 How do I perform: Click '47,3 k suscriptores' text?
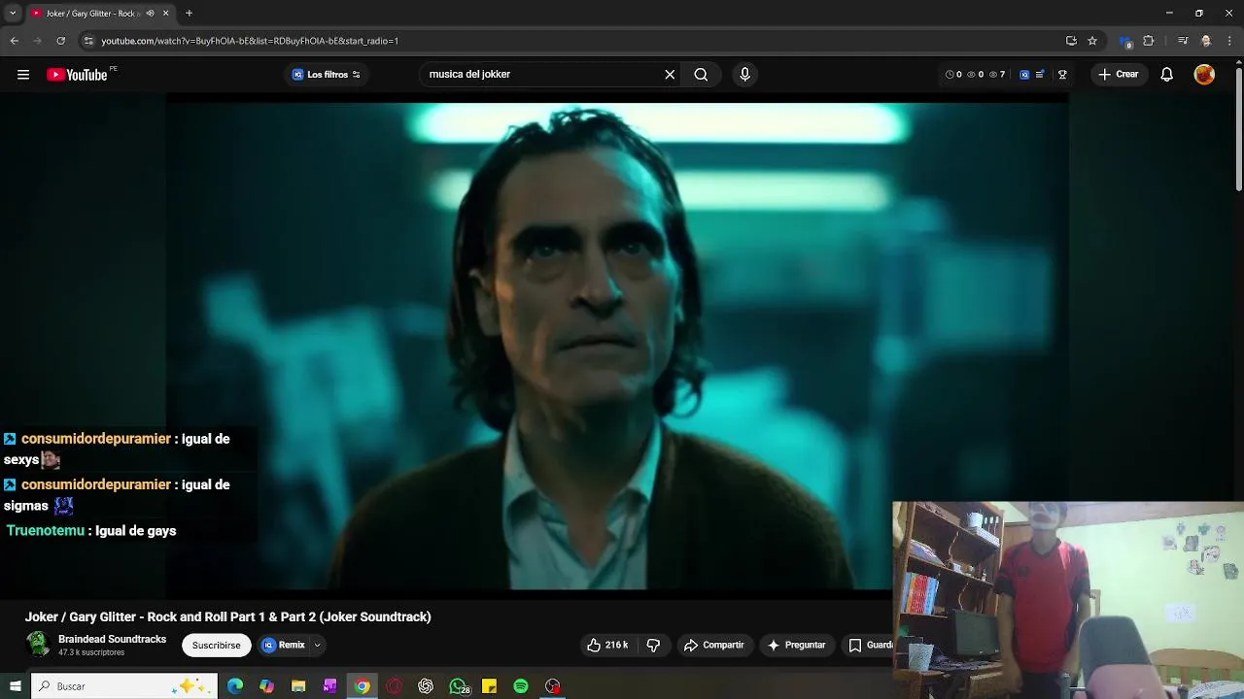91,652
